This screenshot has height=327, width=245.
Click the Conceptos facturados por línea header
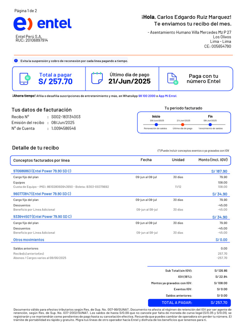tap(41, 160)
